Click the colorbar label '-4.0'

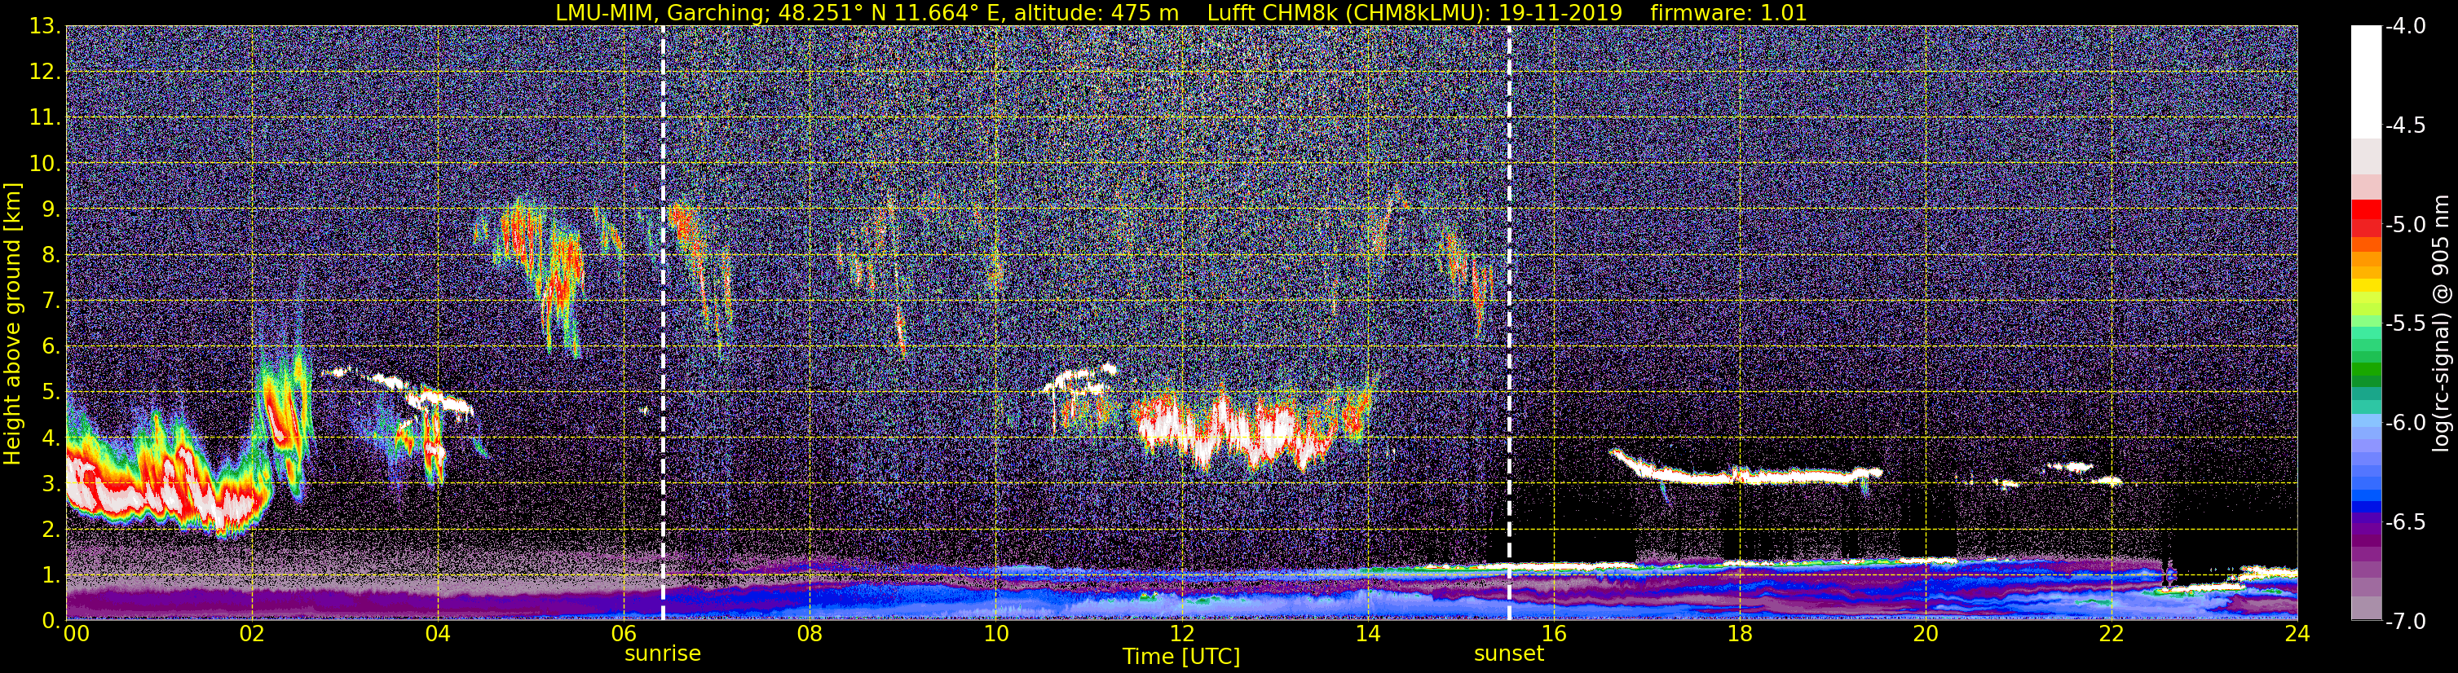coord(2406,27)
